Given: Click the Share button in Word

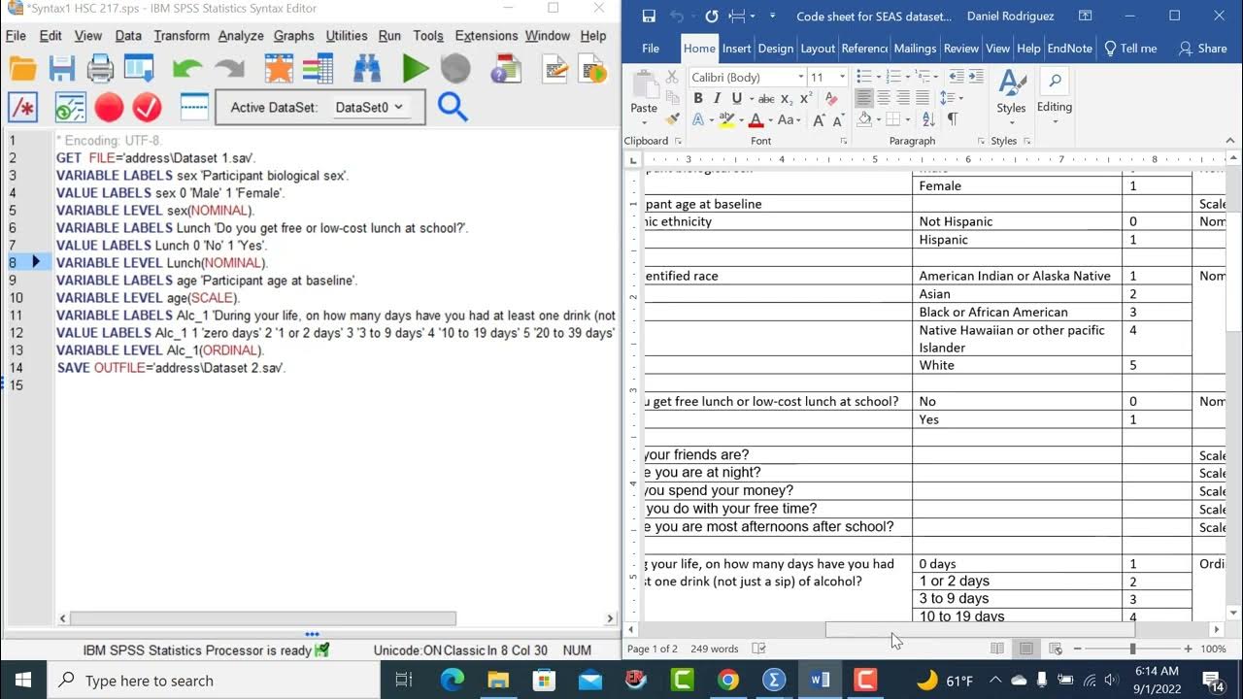Looking at the screenshot, I should coord(1202,49).
